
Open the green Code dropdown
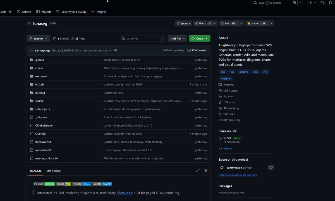[x=200, y=38]
